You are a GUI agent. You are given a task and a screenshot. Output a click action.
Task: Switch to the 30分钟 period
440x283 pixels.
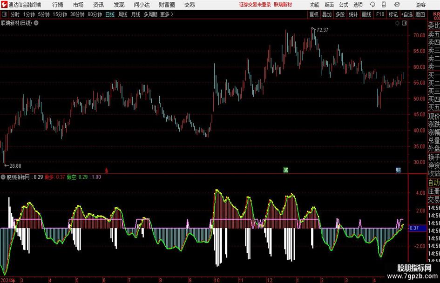(77, 14)
